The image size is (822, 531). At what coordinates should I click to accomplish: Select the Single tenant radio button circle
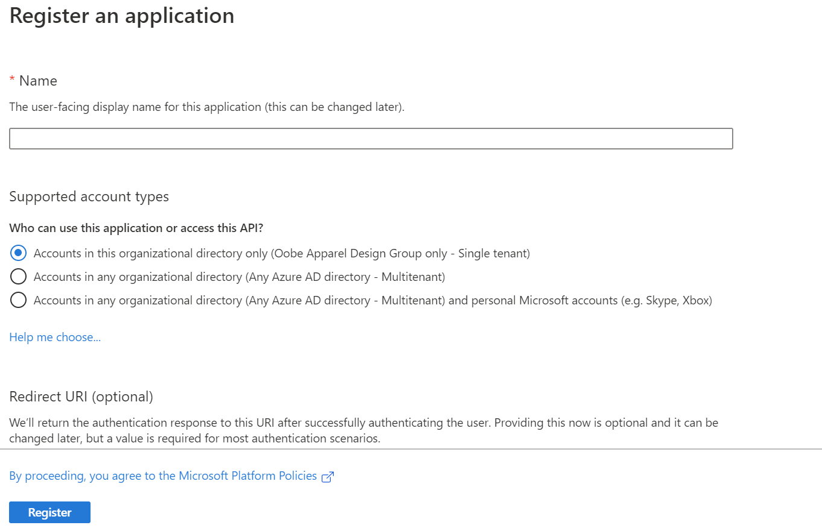[x=19, y=253]
